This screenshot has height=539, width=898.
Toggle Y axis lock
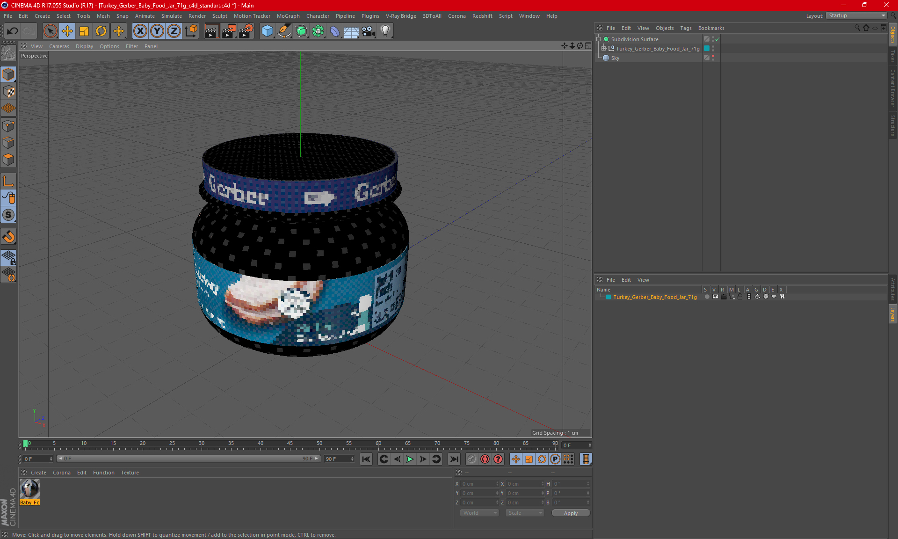pos(157,31)
